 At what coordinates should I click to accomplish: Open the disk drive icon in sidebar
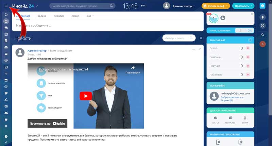(6, 47)
